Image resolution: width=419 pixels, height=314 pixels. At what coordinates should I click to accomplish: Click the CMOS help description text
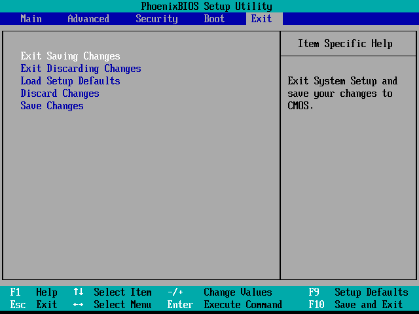[342, 94]
